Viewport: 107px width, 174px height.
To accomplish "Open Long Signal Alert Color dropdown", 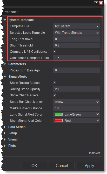I will [77, 115].
